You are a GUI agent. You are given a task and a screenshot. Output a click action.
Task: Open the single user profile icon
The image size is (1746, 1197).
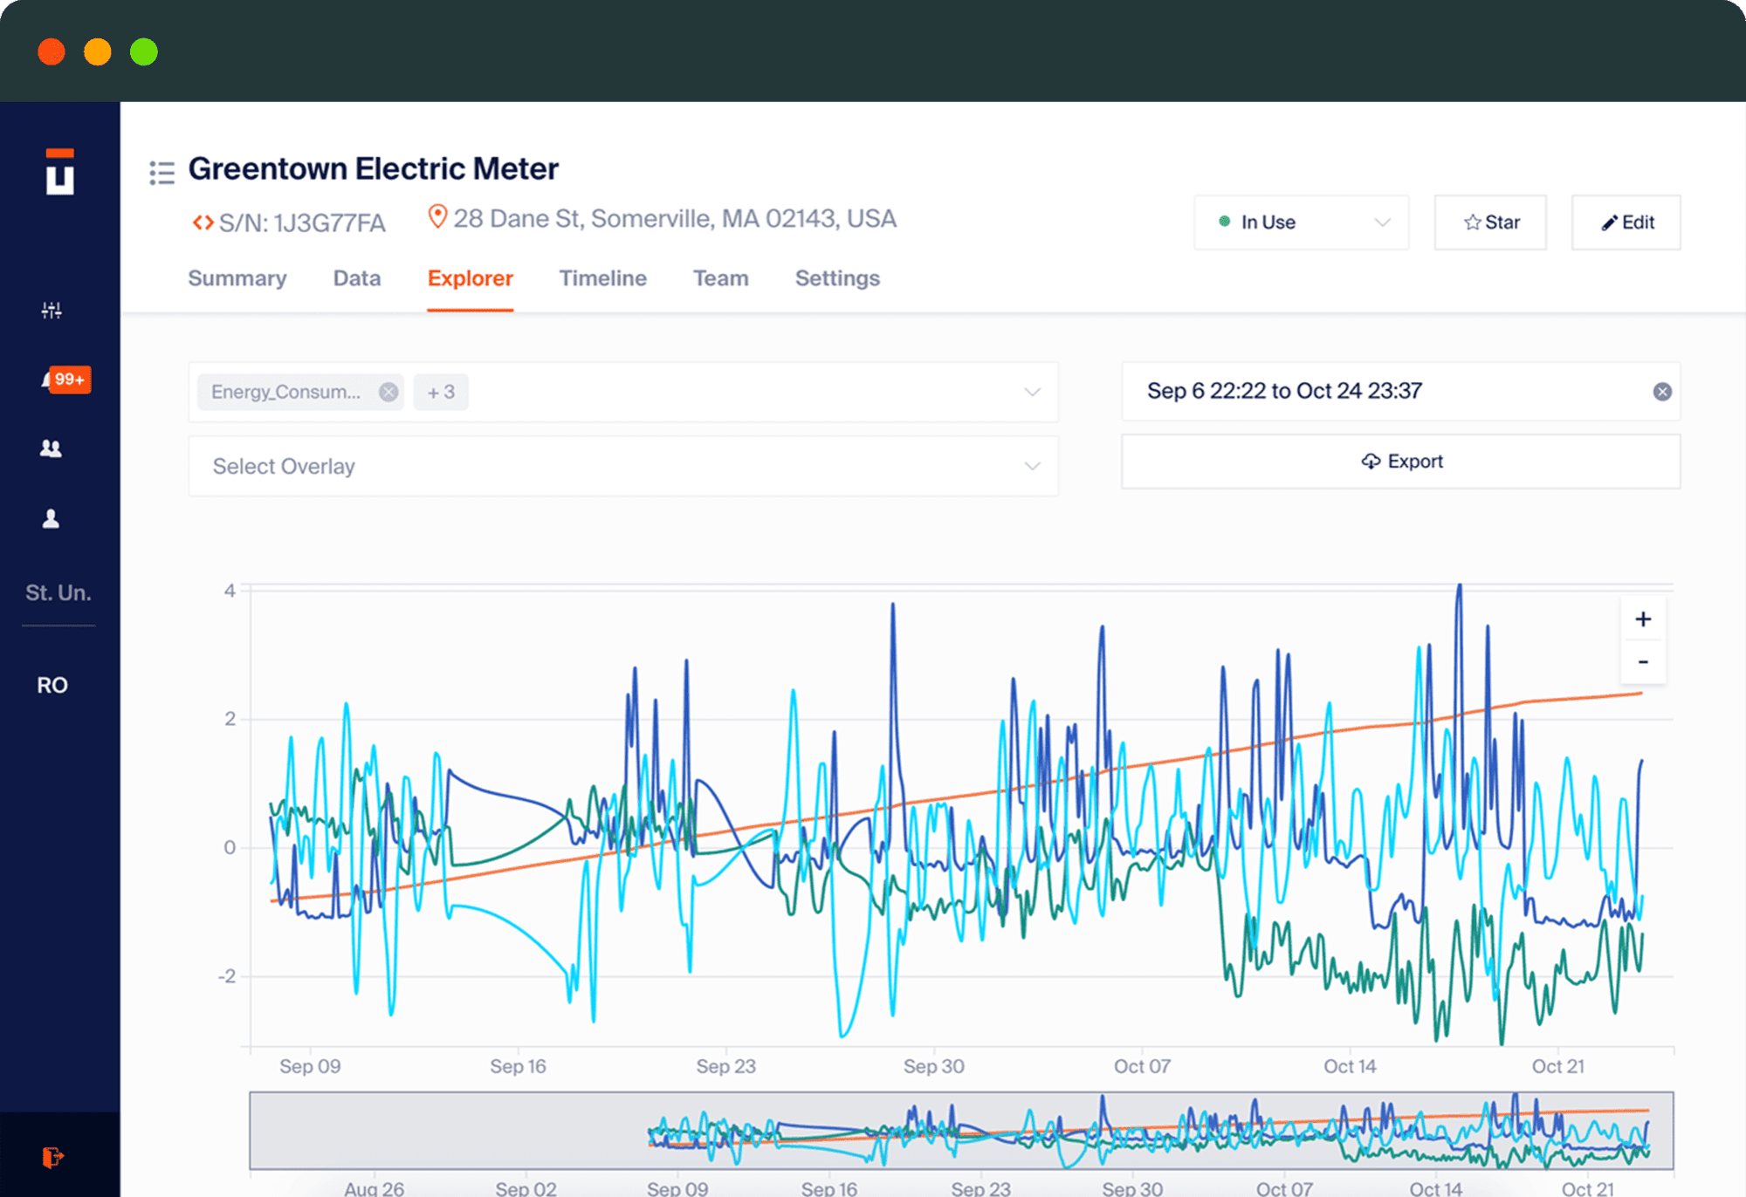[52, 518]
